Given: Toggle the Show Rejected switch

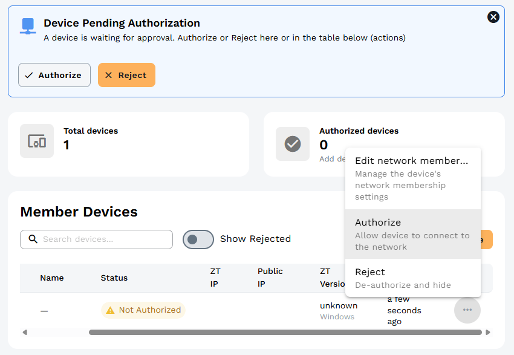Looking at the screenshot, I should point(198,239).
